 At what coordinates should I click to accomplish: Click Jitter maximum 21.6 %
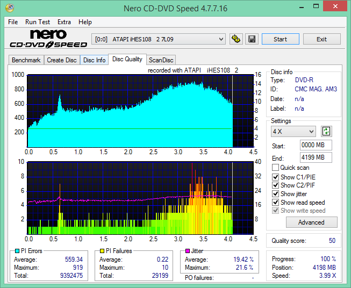coord(245,268)
